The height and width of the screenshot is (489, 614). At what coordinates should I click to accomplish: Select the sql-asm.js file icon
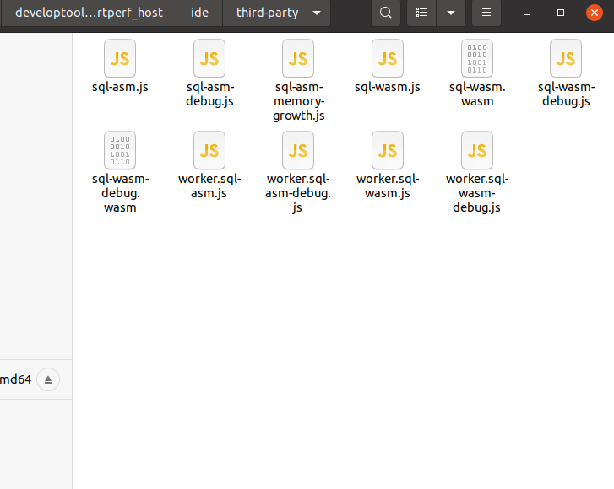coord(120,57)
